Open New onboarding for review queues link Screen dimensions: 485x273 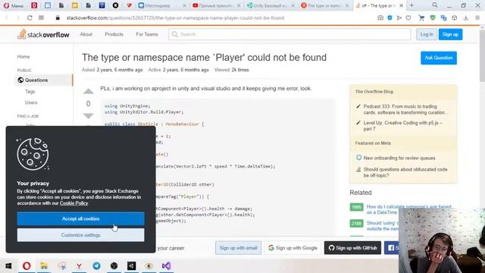pyautogui.click(x=399, y=158)
